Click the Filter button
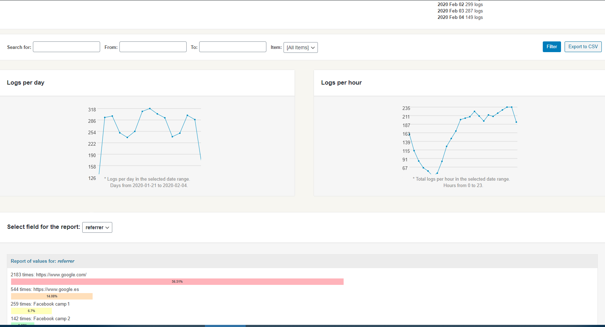Image resolution: width=605 pixels, height=327 pixels. click(x=552, y=47)
